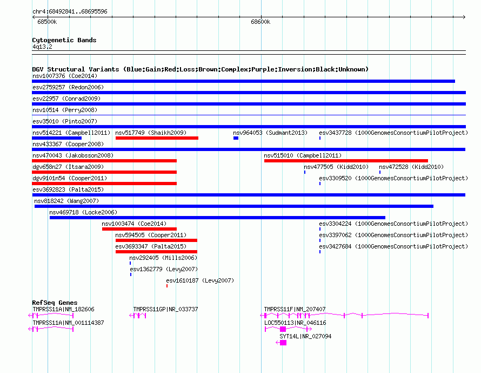Select the red nsv515010 (Campbell2011) bar
481x373 pixels.
click(346, 161)
